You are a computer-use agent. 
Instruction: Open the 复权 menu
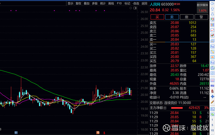click(x=78, y=3)
